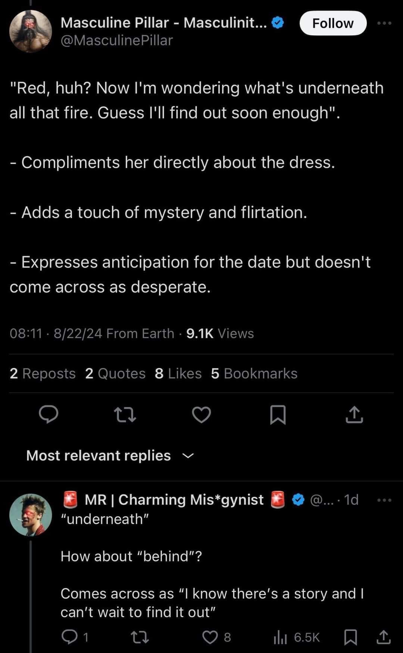This screenshot has height=653, width=403.
Task: Follow the Masculine Pillar account
Action: [333, 23]
